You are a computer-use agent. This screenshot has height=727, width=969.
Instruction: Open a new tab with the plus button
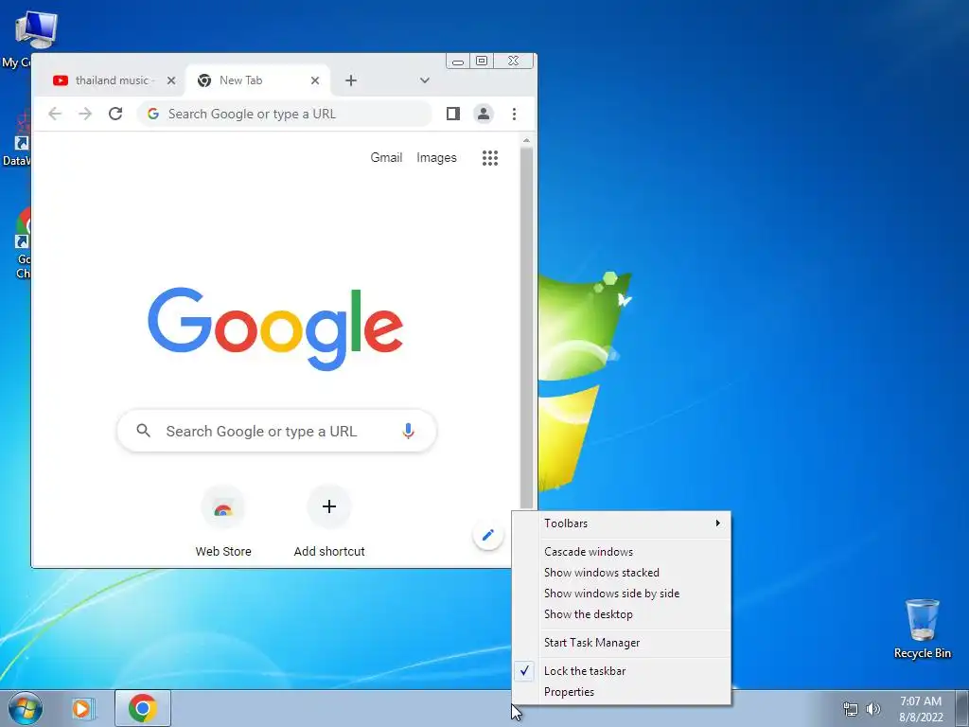pos(351,80)
